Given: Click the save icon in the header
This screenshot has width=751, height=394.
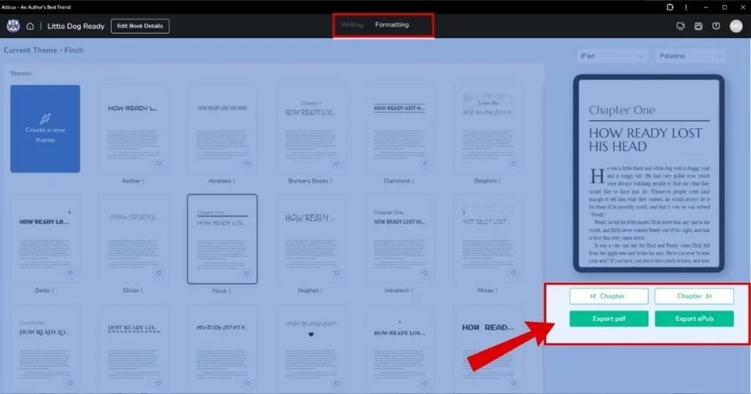Looking at the screenshot, I should (x=698, y=26).
